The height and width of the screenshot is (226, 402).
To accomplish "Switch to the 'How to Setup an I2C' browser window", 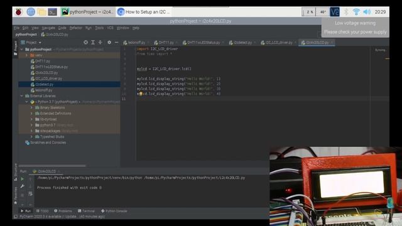I will (144, 12).
